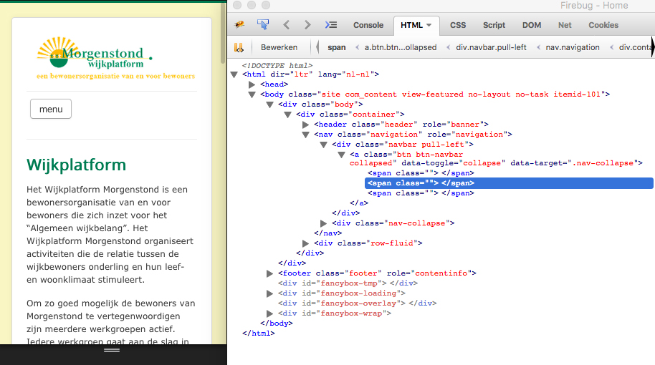Click the Wijkplatform heading on the page

[x=77, y=165]
